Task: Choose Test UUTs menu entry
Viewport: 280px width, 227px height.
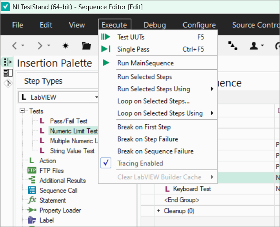Action: pos(158,37)
